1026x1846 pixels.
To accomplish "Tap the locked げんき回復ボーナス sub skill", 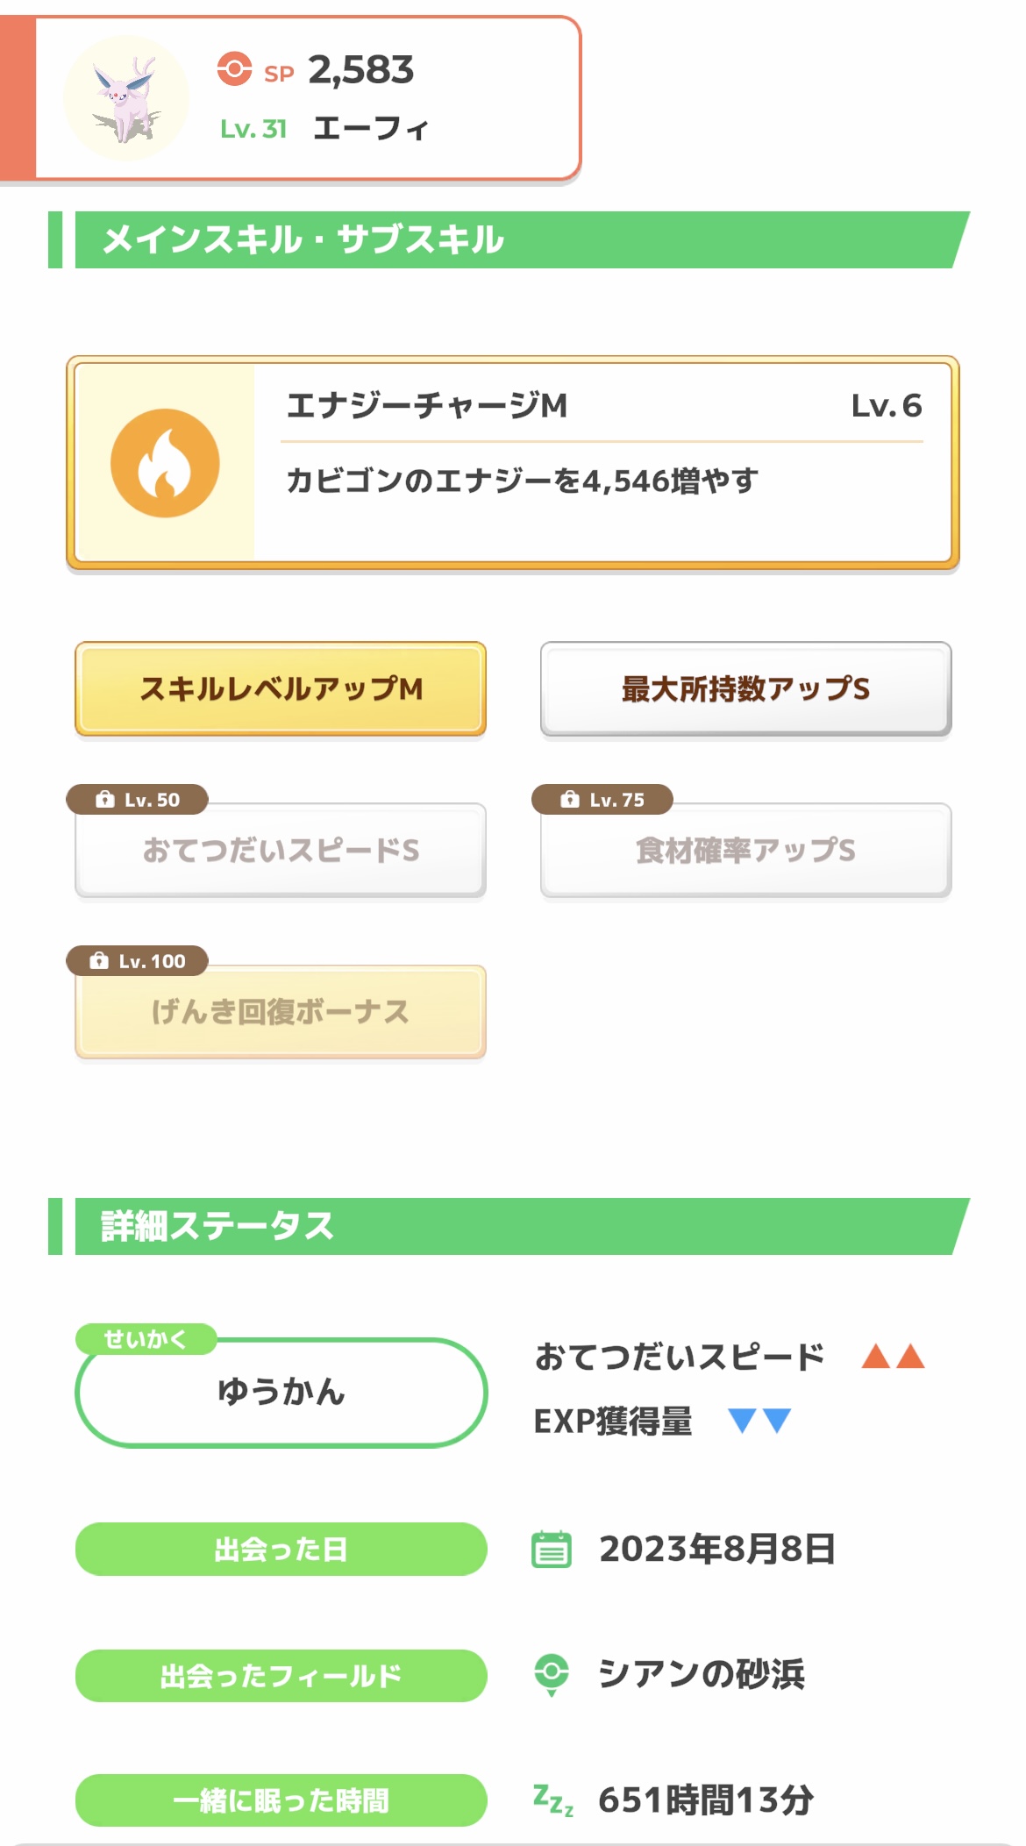I will [x=281, y=1012].
